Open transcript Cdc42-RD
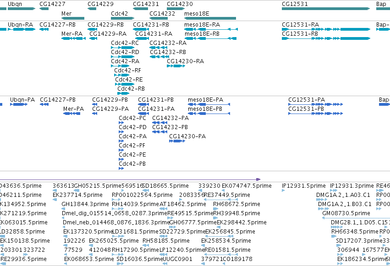This screenshot has height=266, width=390. click(x=125, y=52)
